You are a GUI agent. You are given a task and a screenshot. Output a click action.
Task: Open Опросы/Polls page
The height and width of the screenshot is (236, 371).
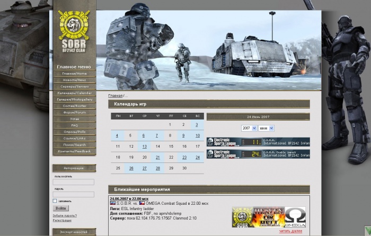click(75, 132)
